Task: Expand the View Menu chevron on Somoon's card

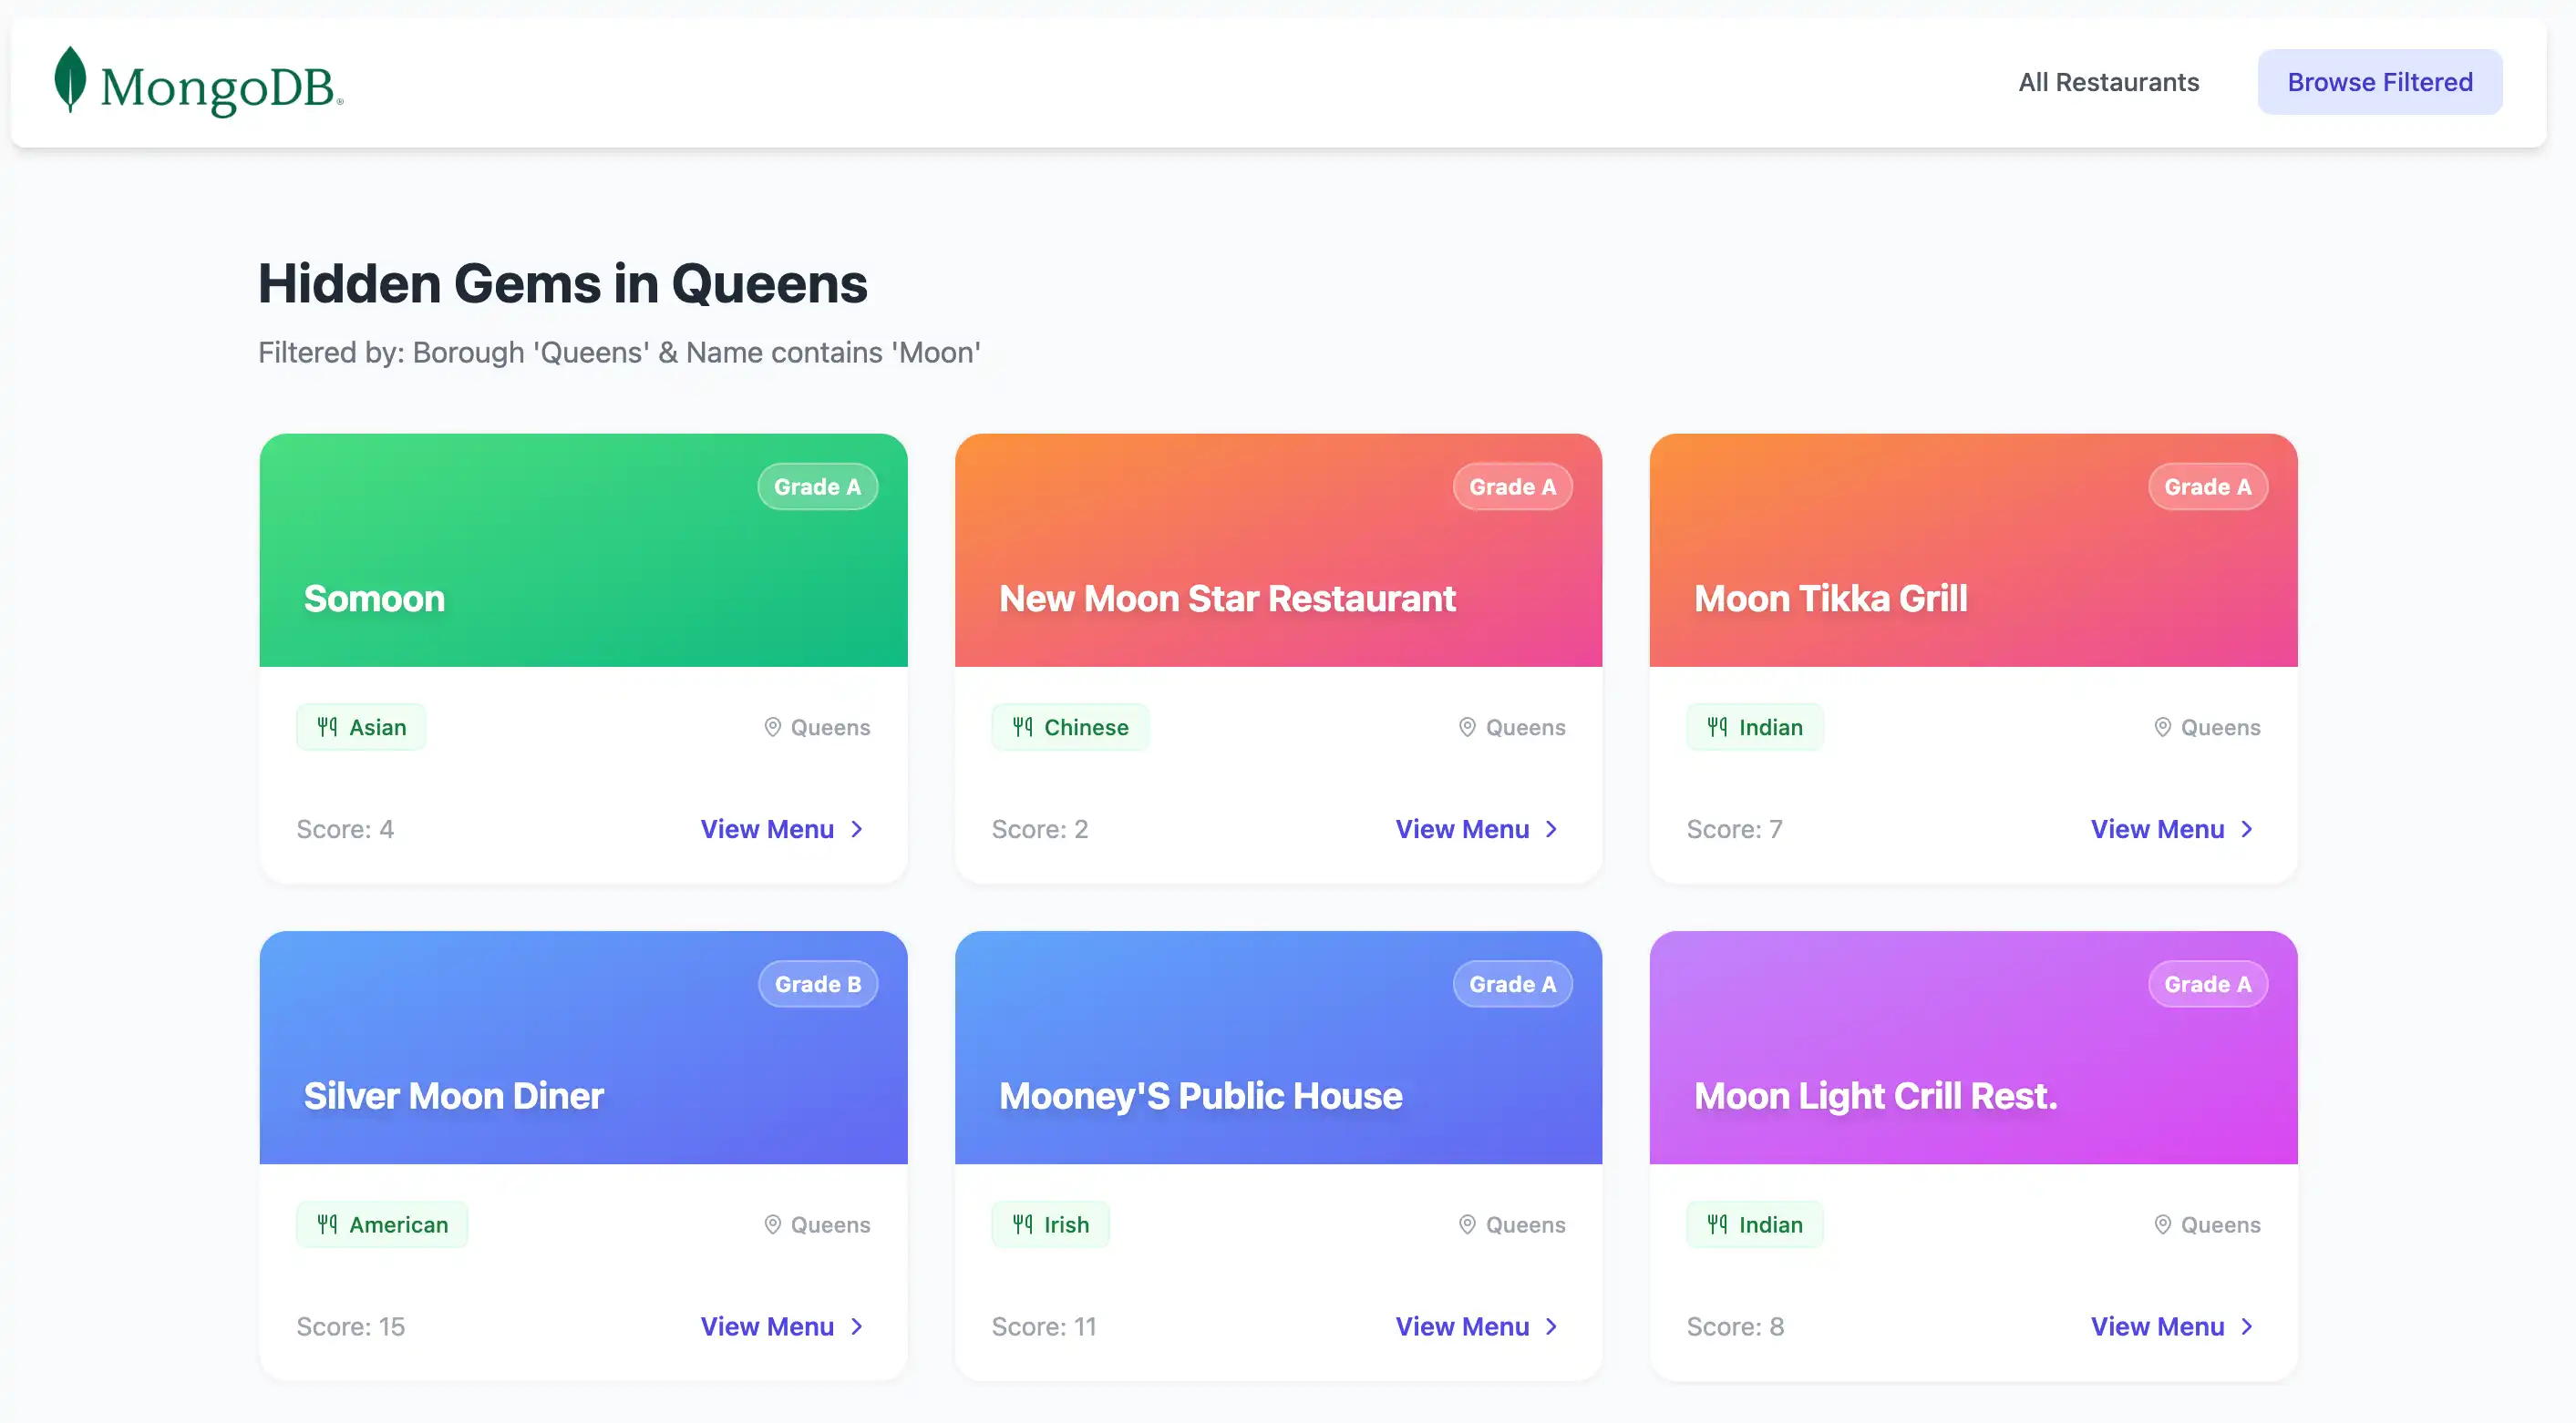Action: click(x=857, y=828)
